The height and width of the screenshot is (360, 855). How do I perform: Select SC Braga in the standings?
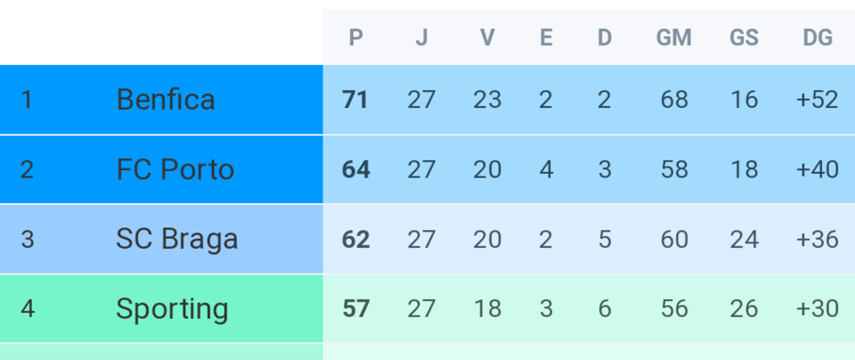click(x=176, y=239)
